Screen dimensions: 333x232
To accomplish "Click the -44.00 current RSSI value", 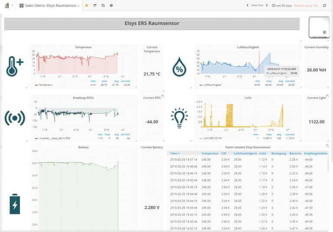I will pos(152,122).
